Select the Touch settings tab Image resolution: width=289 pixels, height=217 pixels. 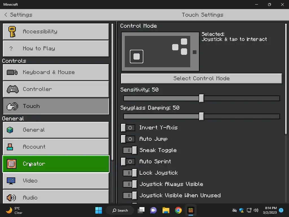(56, 106)
